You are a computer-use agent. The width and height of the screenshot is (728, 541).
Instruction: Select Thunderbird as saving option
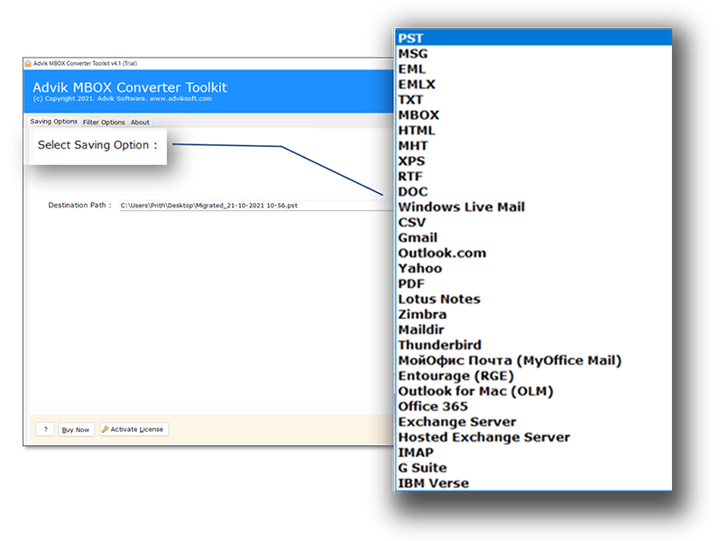534,344
